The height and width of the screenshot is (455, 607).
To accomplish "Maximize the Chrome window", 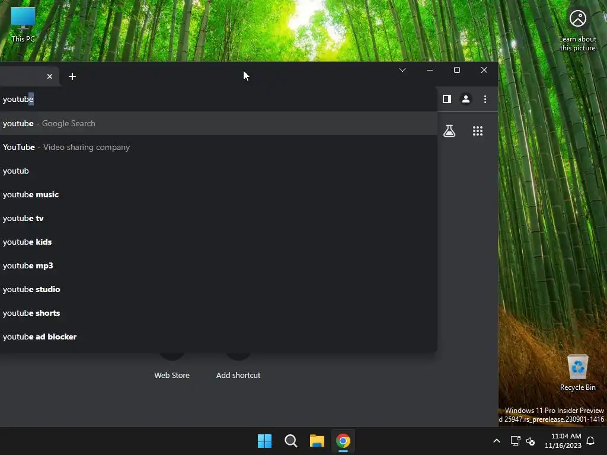I will 457,70.
